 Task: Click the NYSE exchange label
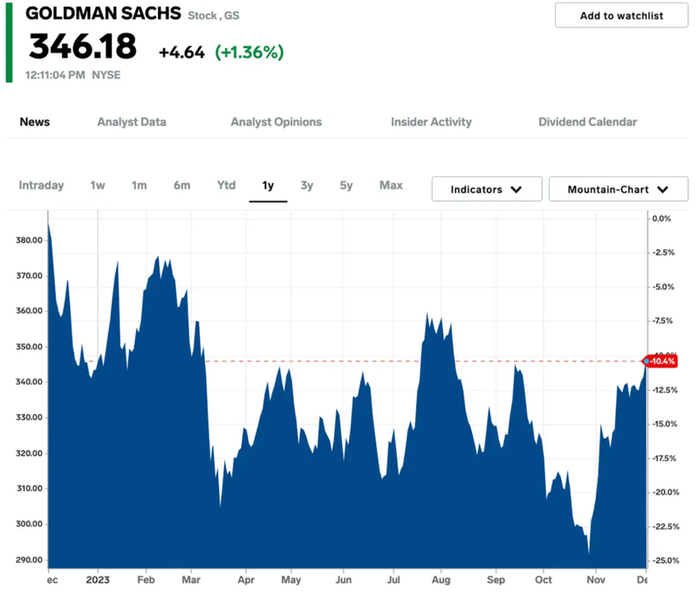click(106, 75)
